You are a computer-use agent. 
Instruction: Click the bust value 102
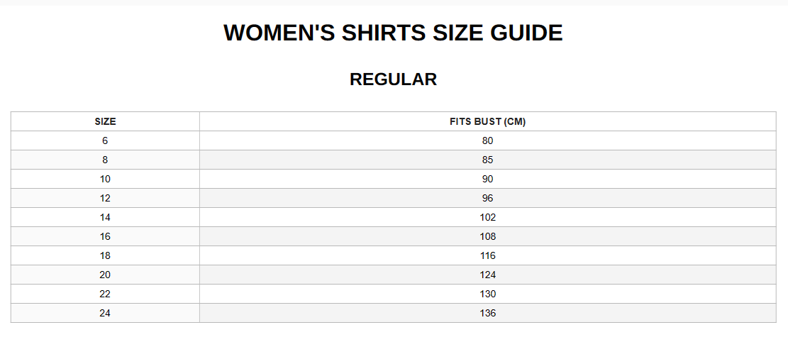(x=487, y=217)
